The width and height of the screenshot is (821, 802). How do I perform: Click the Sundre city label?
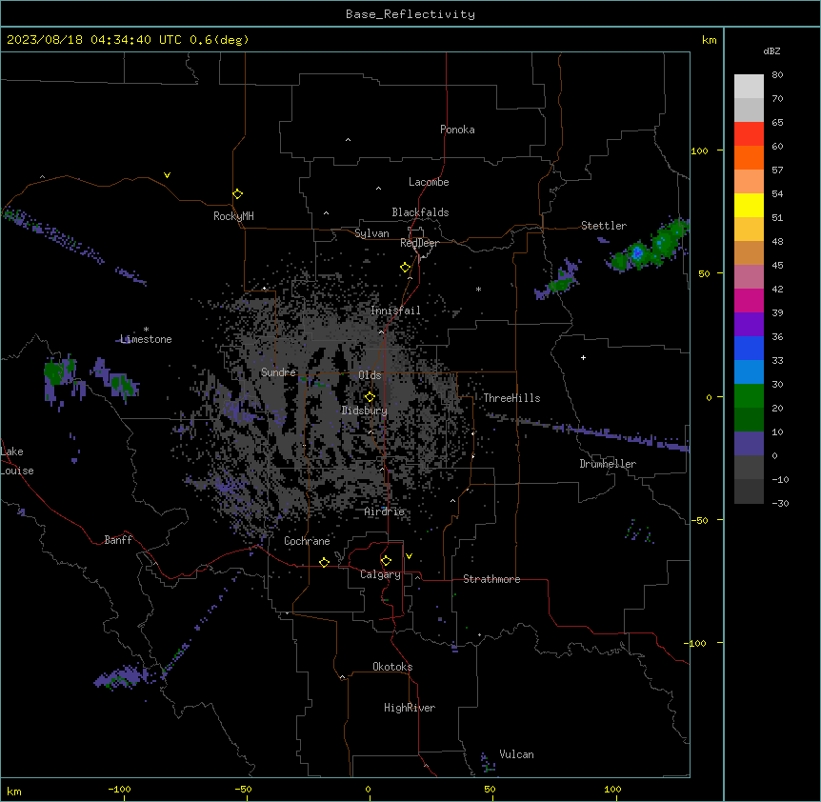coord(278,372)
